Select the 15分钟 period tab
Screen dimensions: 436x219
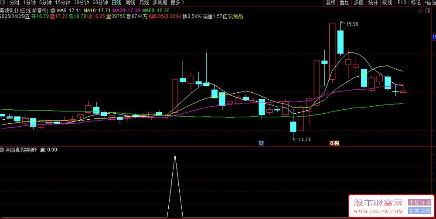[62, 3]
